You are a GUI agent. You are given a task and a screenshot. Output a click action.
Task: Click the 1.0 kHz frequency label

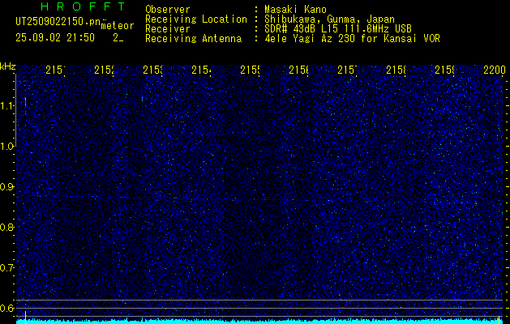6,147
